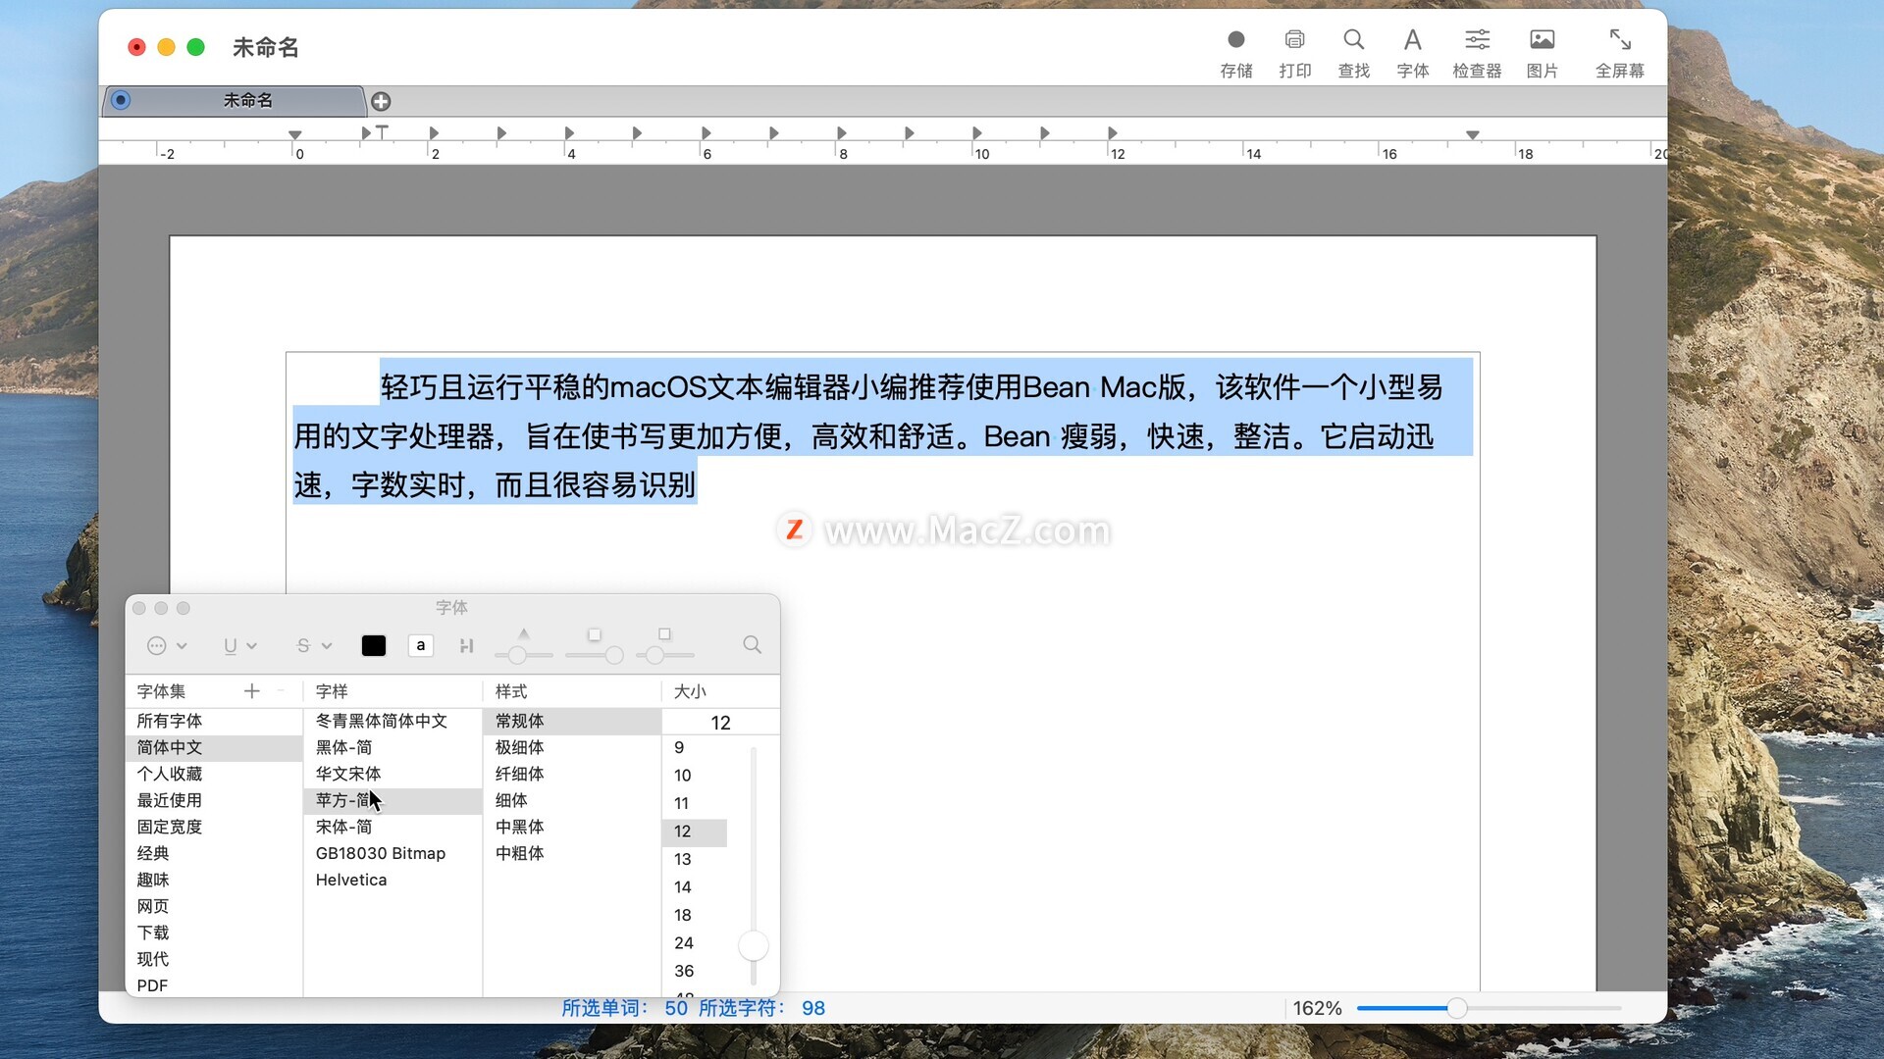
Task: Click the 存储 save icon in toolbar
Action: pos(1235,40)
